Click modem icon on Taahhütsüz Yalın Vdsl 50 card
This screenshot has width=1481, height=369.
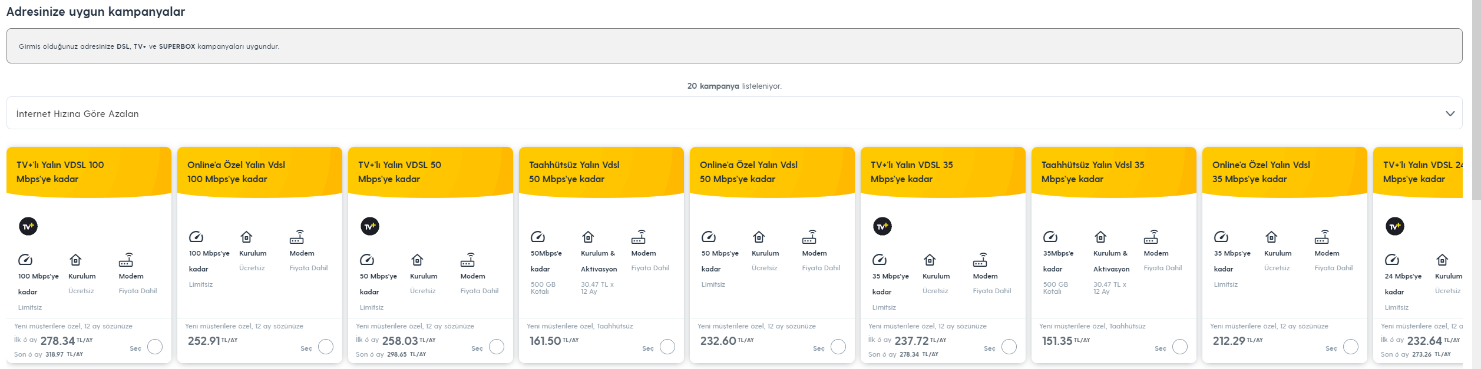coord(639,237)
